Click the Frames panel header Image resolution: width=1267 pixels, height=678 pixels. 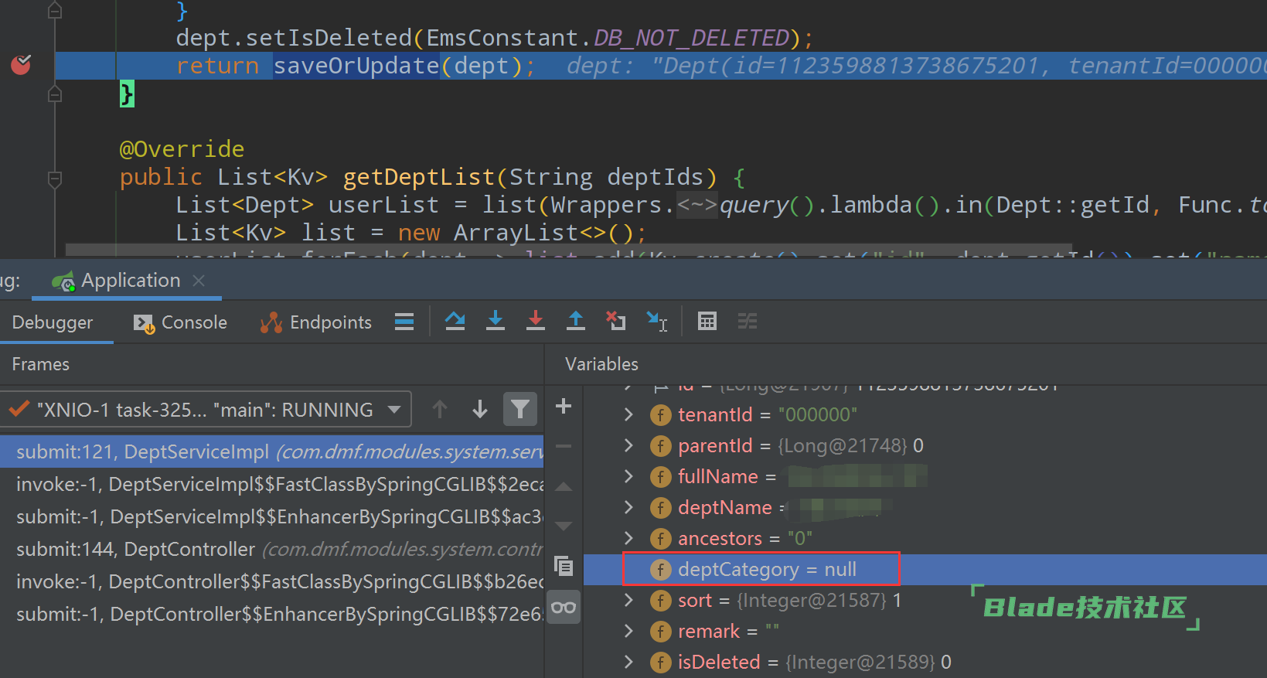(41, 364)
